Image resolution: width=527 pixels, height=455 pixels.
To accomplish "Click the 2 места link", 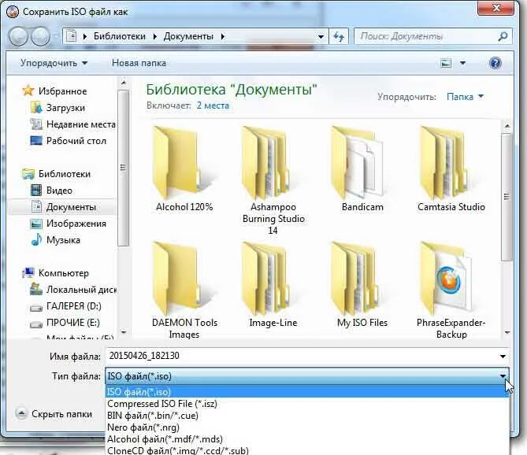I will click(213, 105).
